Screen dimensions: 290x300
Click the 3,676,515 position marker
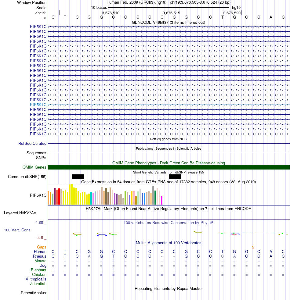(x=172, y=13)
